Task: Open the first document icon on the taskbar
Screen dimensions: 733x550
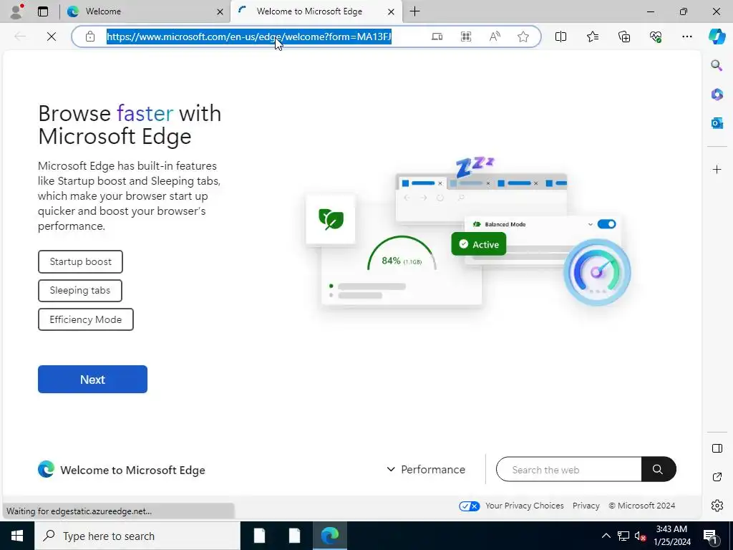Action: click(x=259, y=536)
